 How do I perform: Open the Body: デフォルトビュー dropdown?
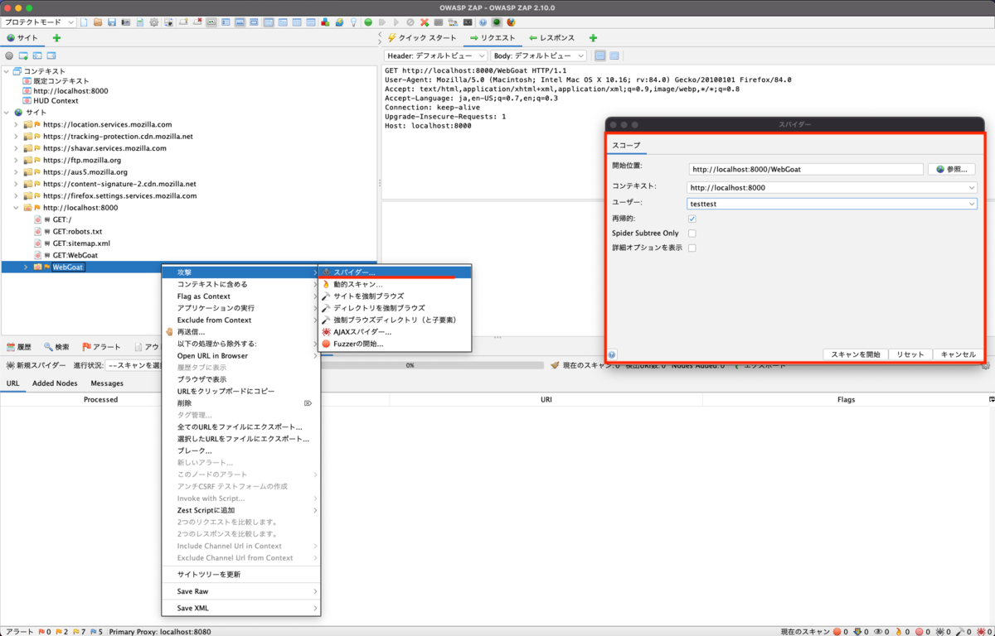coord(539,55)
